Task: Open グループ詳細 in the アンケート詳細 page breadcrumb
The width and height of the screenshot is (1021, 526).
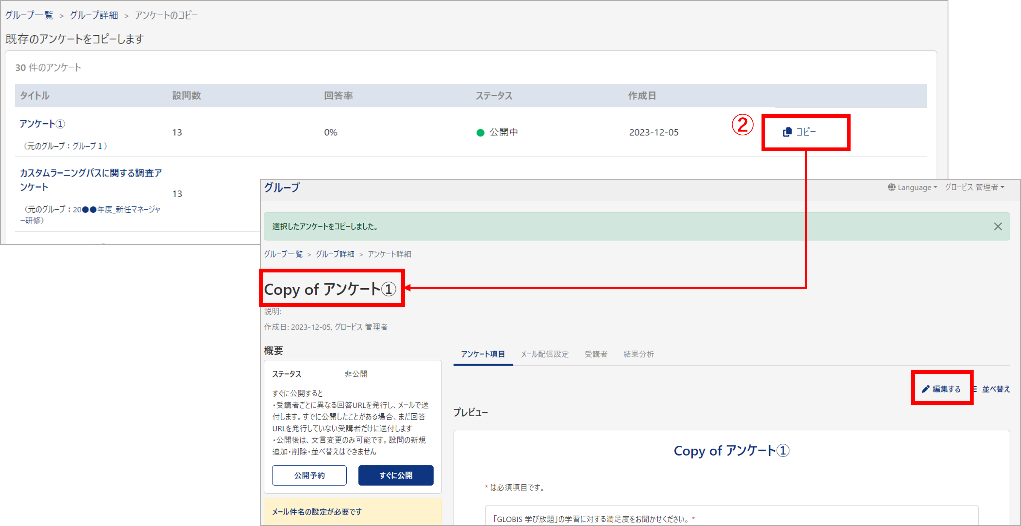Action: [335, 254]
